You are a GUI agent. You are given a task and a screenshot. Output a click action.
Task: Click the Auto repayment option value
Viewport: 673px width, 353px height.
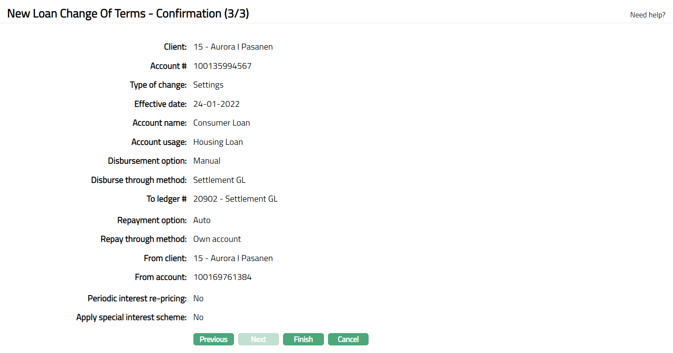202,220
